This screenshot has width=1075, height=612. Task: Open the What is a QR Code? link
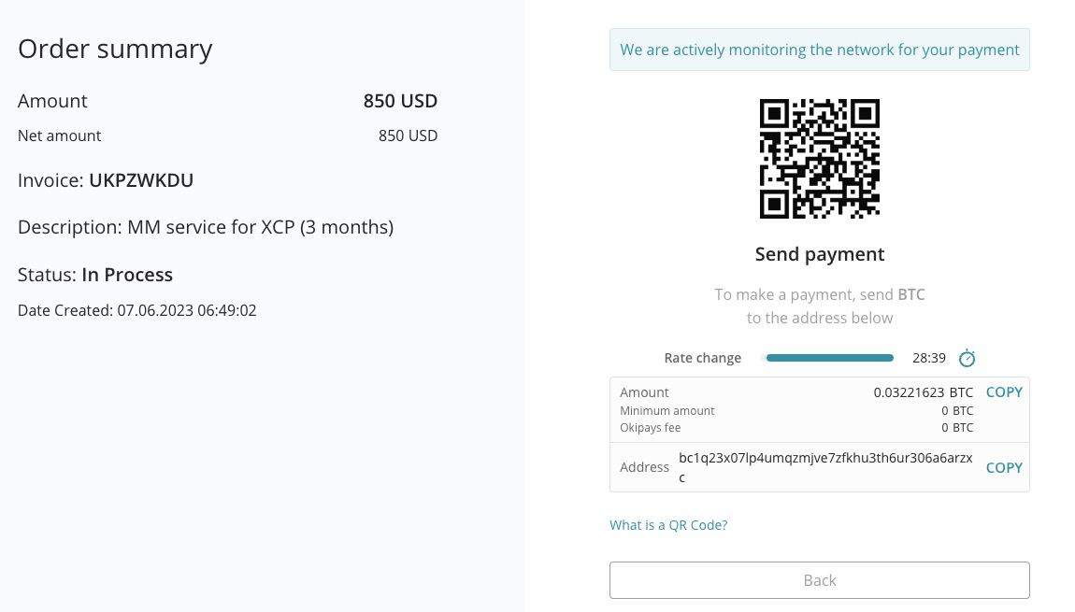tap(667, 525)
